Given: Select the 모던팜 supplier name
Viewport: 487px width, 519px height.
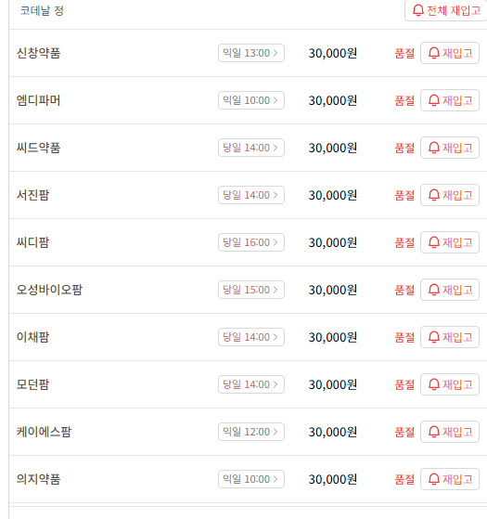Looking at the screenshot, I should (32, 384).
